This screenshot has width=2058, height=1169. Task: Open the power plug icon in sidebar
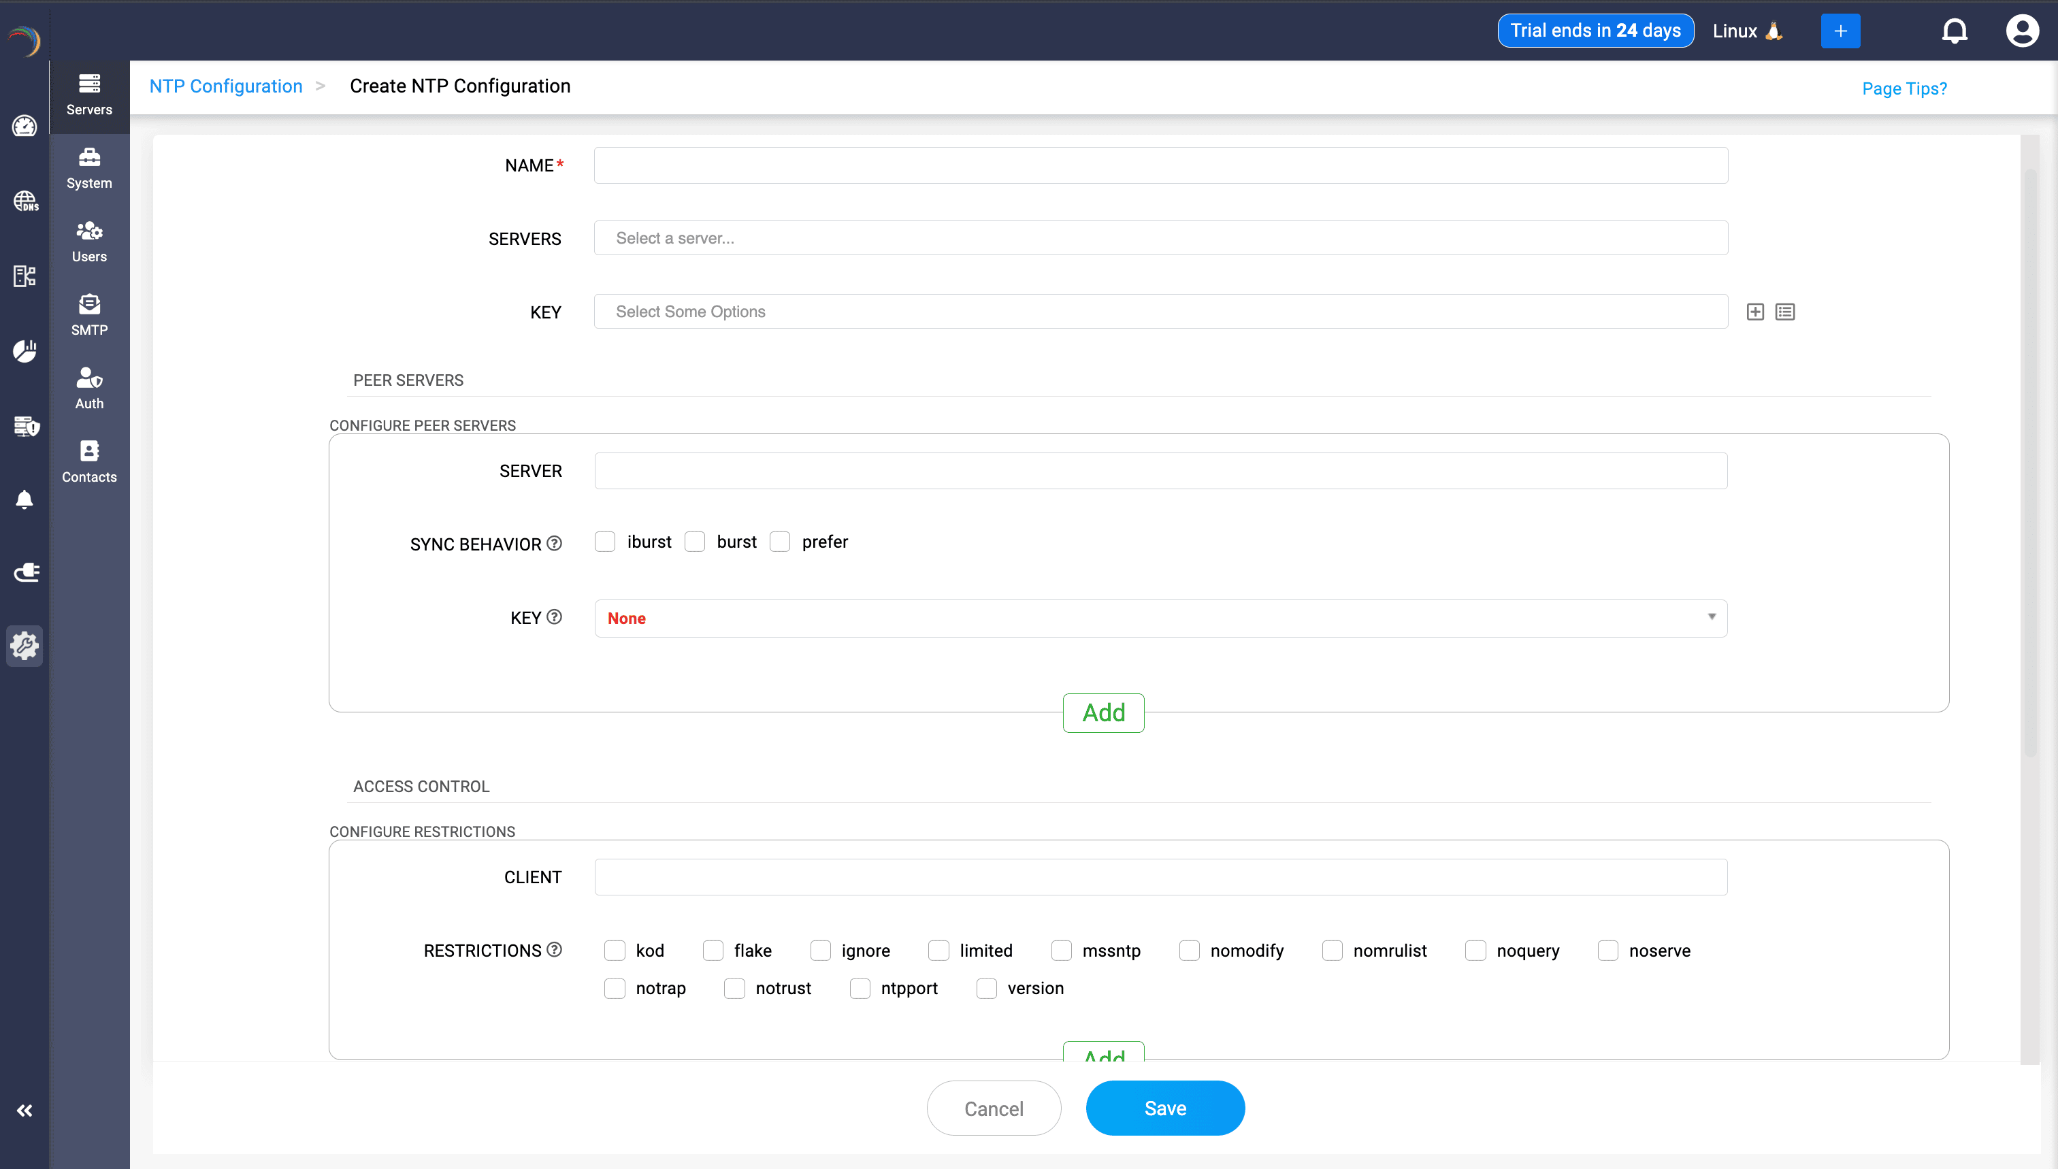pyautogui.click(x=27, y=572)
